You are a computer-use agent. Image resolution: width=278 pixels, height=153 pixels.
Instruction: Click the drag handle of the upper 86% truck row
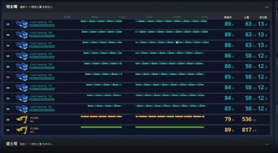[8, 56]
